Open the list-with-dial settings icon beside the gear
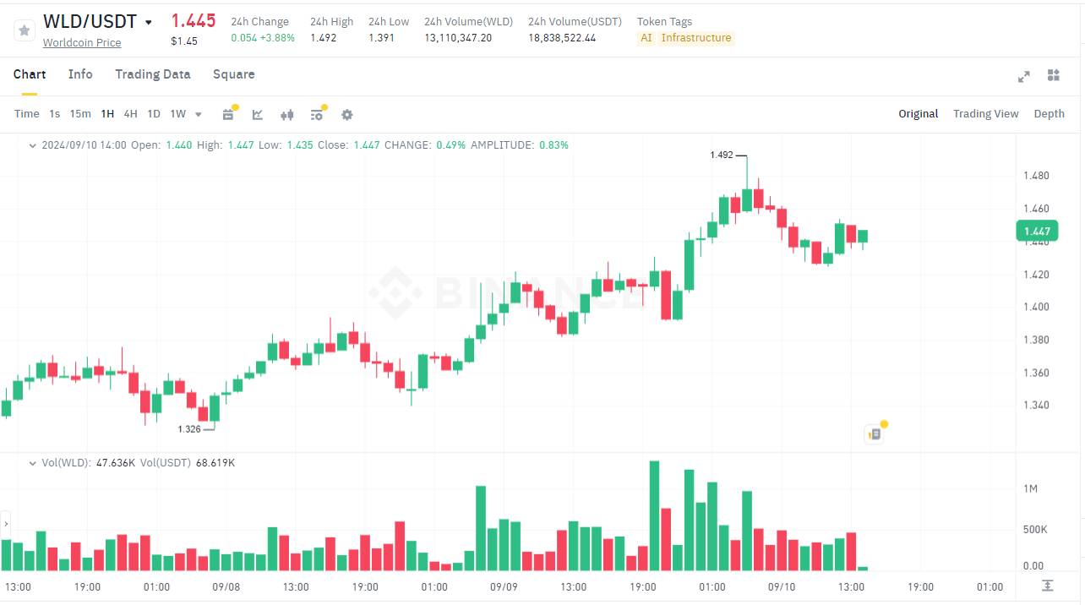Screen dimensions: 1085x605 317,115
